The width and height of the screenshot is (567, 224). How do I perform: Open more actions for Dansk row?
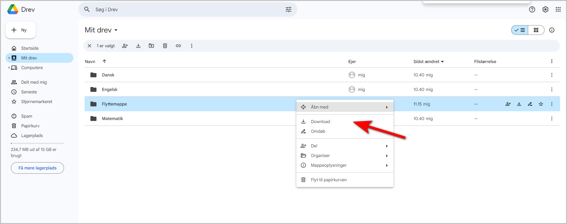pos(552,75)
